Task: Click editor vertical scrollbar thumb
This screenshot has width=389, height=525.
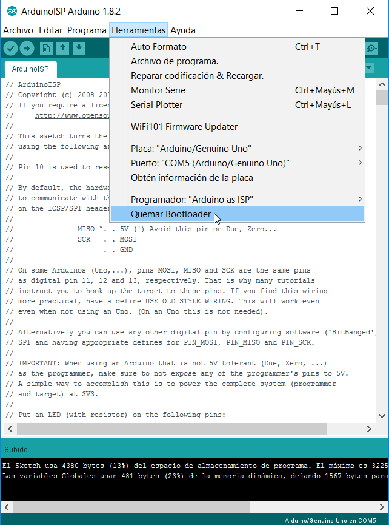Action: point(382,98)
